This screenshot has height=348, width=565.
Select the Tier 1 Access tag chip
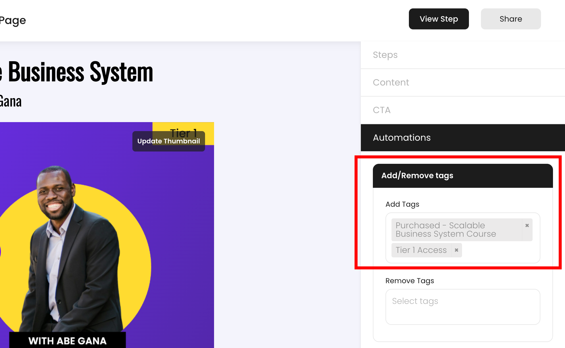(x=421, y=250)
